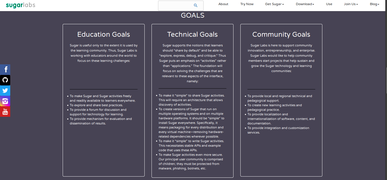Select Use from the navigation bar
The width and height of the screenshot is (387, 180).
329,4
